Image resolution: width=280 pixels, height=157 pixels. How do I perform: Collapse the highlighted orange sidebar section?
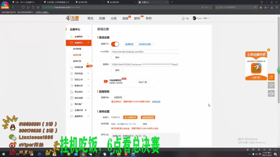click(x=88, y=43)
